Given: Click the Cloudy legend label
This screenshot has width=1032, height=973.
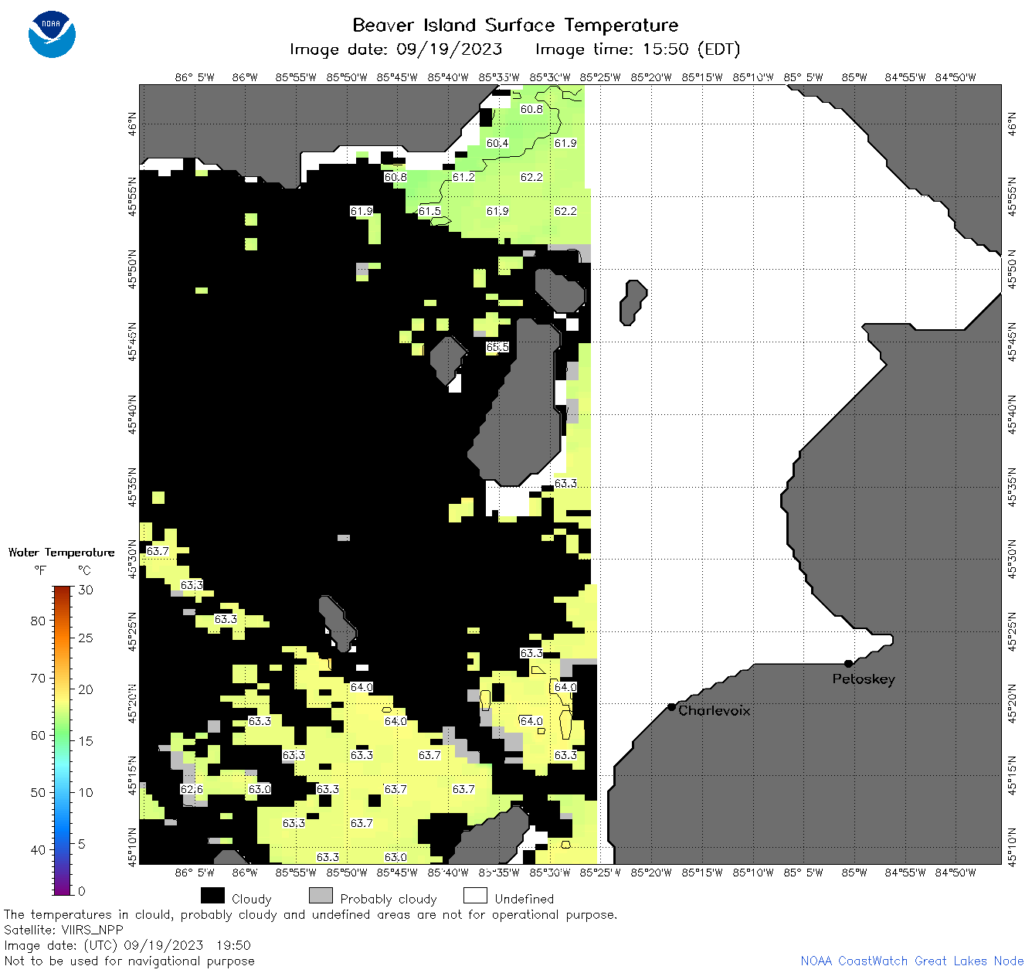Looking at the screenshot, I should tap(252, 899).
